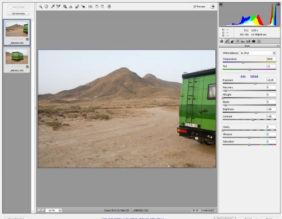The image size is (282, 219).
Task: Click the Auto link
Action: pyautogui.click(x=243, y=76)
